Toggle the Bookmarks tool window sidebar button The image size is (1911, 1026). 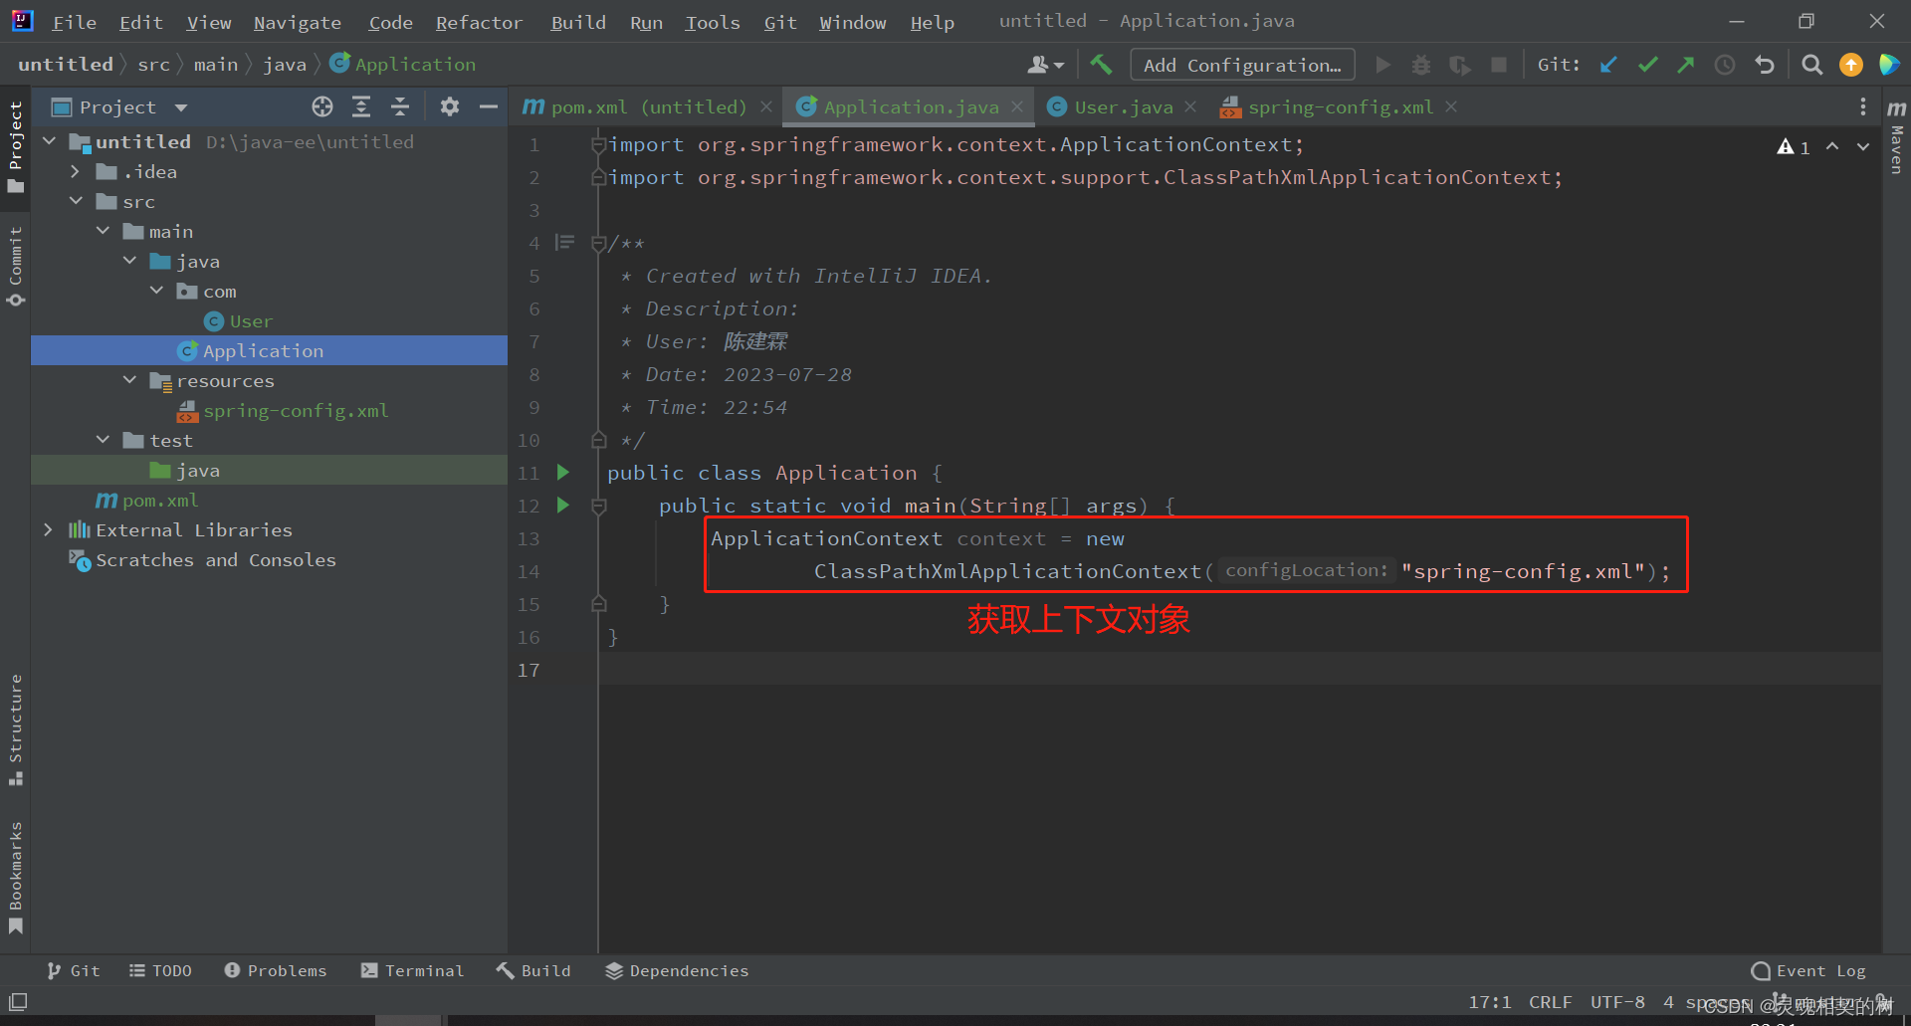click(15, 877)
